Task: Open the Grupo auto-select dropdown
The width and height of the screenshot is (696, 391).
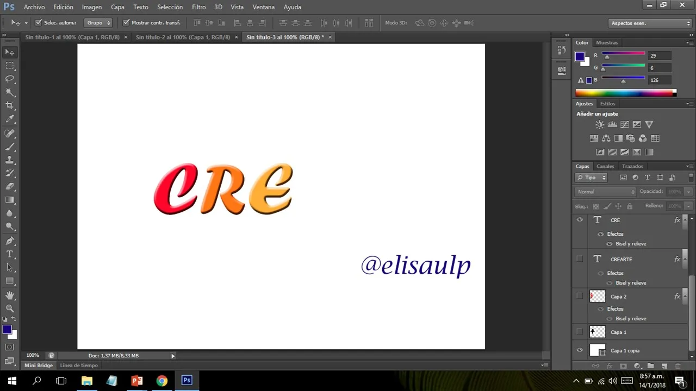Action: tap(98, 23)
